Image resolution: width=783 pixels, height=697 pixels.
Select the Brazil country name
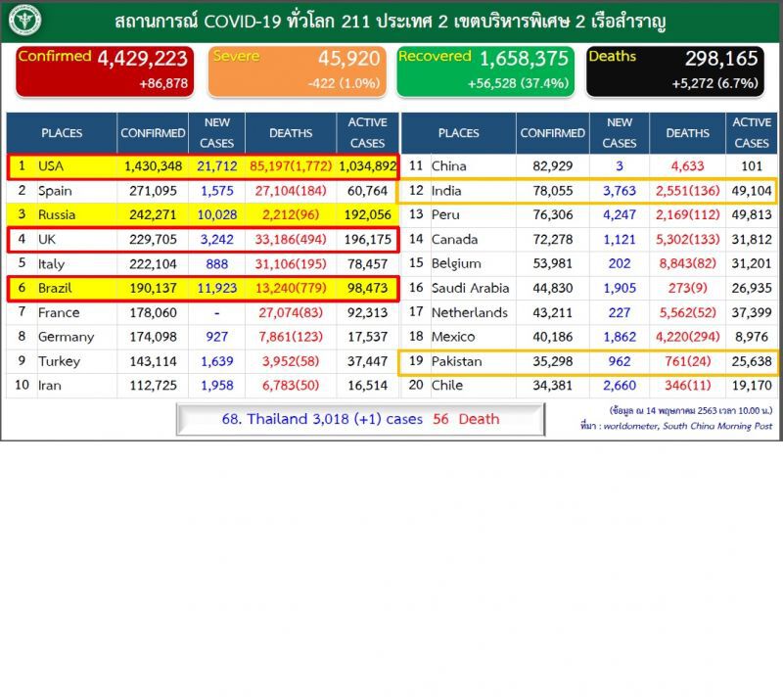(x=55, y=288)
